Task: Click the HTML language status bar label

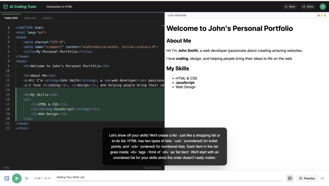Action: click(6, 168)
